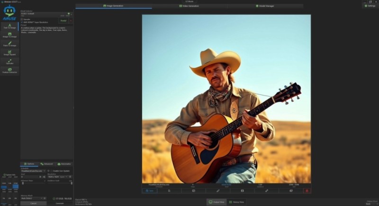Switch to Image To Image mode
Viewport: 379px width, 206px height.
coord(10,34)
